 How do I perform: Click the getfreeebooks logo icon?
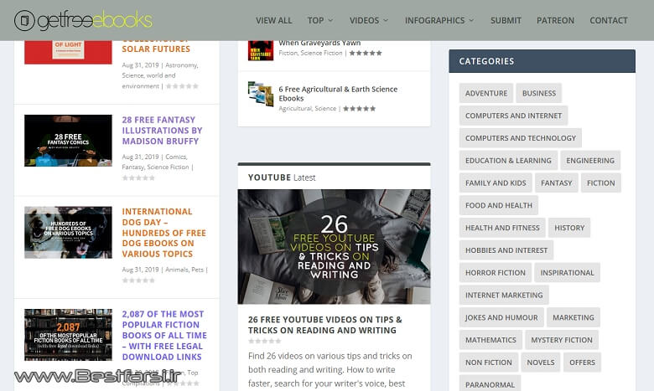point(25,20)
